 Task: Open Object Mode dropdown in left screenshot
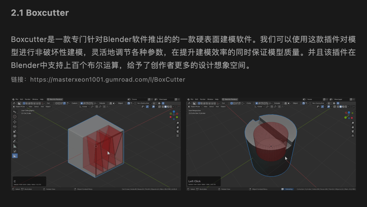[x=20, y=107]
